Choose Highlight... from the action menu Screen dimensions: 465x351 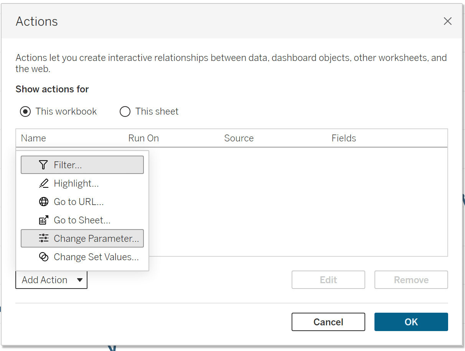[x=82, y=183]
